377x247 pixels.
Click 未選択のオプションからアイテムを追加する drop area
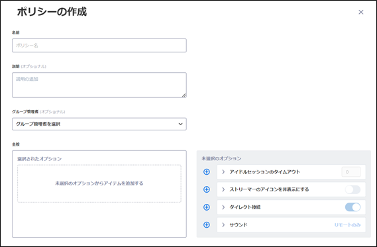tap(99, 183)
